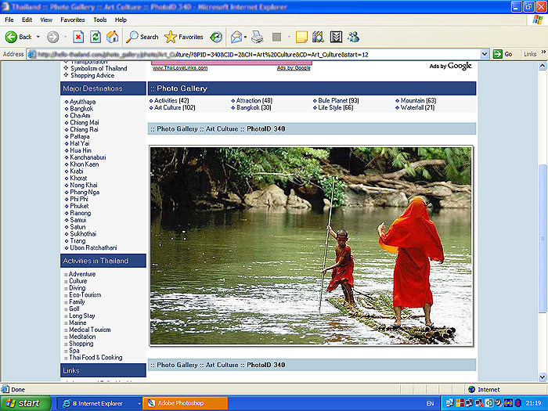548x411 pixels.
Task: Switch to Adobe Photoshop in the taskbar
Action: click(185, 403)
